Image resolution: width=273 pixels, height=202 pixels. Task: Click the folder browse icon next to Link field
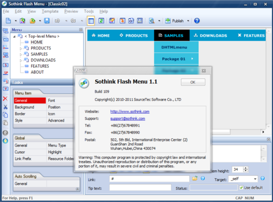pos(195,178)
